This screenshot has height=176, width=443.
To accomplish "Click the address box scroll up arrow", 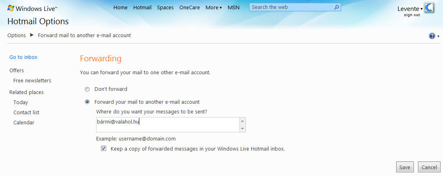I will [x=242, y=121].
